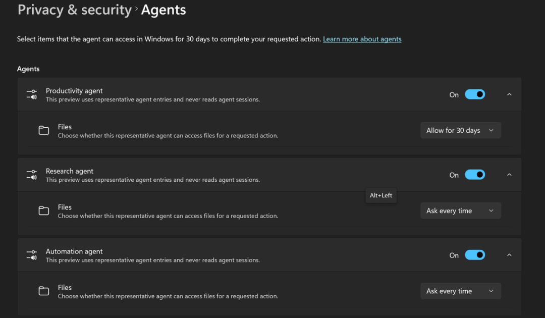Click the Automation agent preview description text

[x=153, y=260]
